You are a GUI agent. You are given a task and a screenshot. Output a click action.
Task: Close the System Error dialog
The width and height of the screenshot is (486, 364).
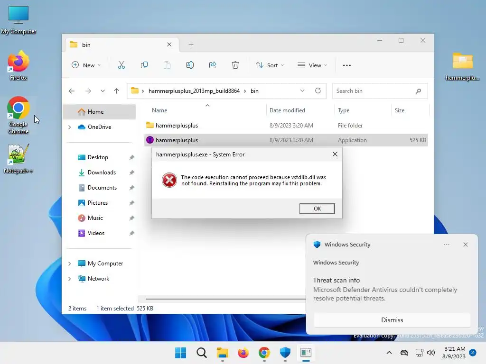click(335, 154)
